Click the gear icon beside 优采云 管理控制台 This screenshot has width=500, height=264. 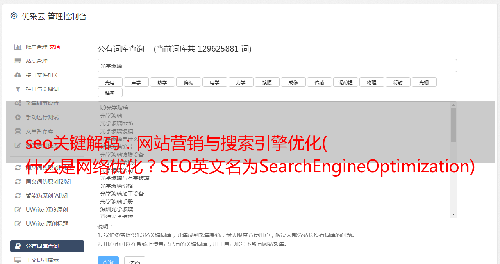(x=14, y=16)
